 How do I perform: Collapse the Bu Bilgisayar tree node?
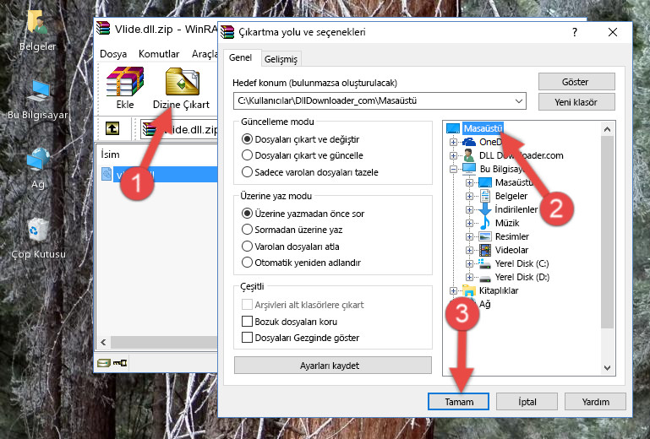(453, 169)
